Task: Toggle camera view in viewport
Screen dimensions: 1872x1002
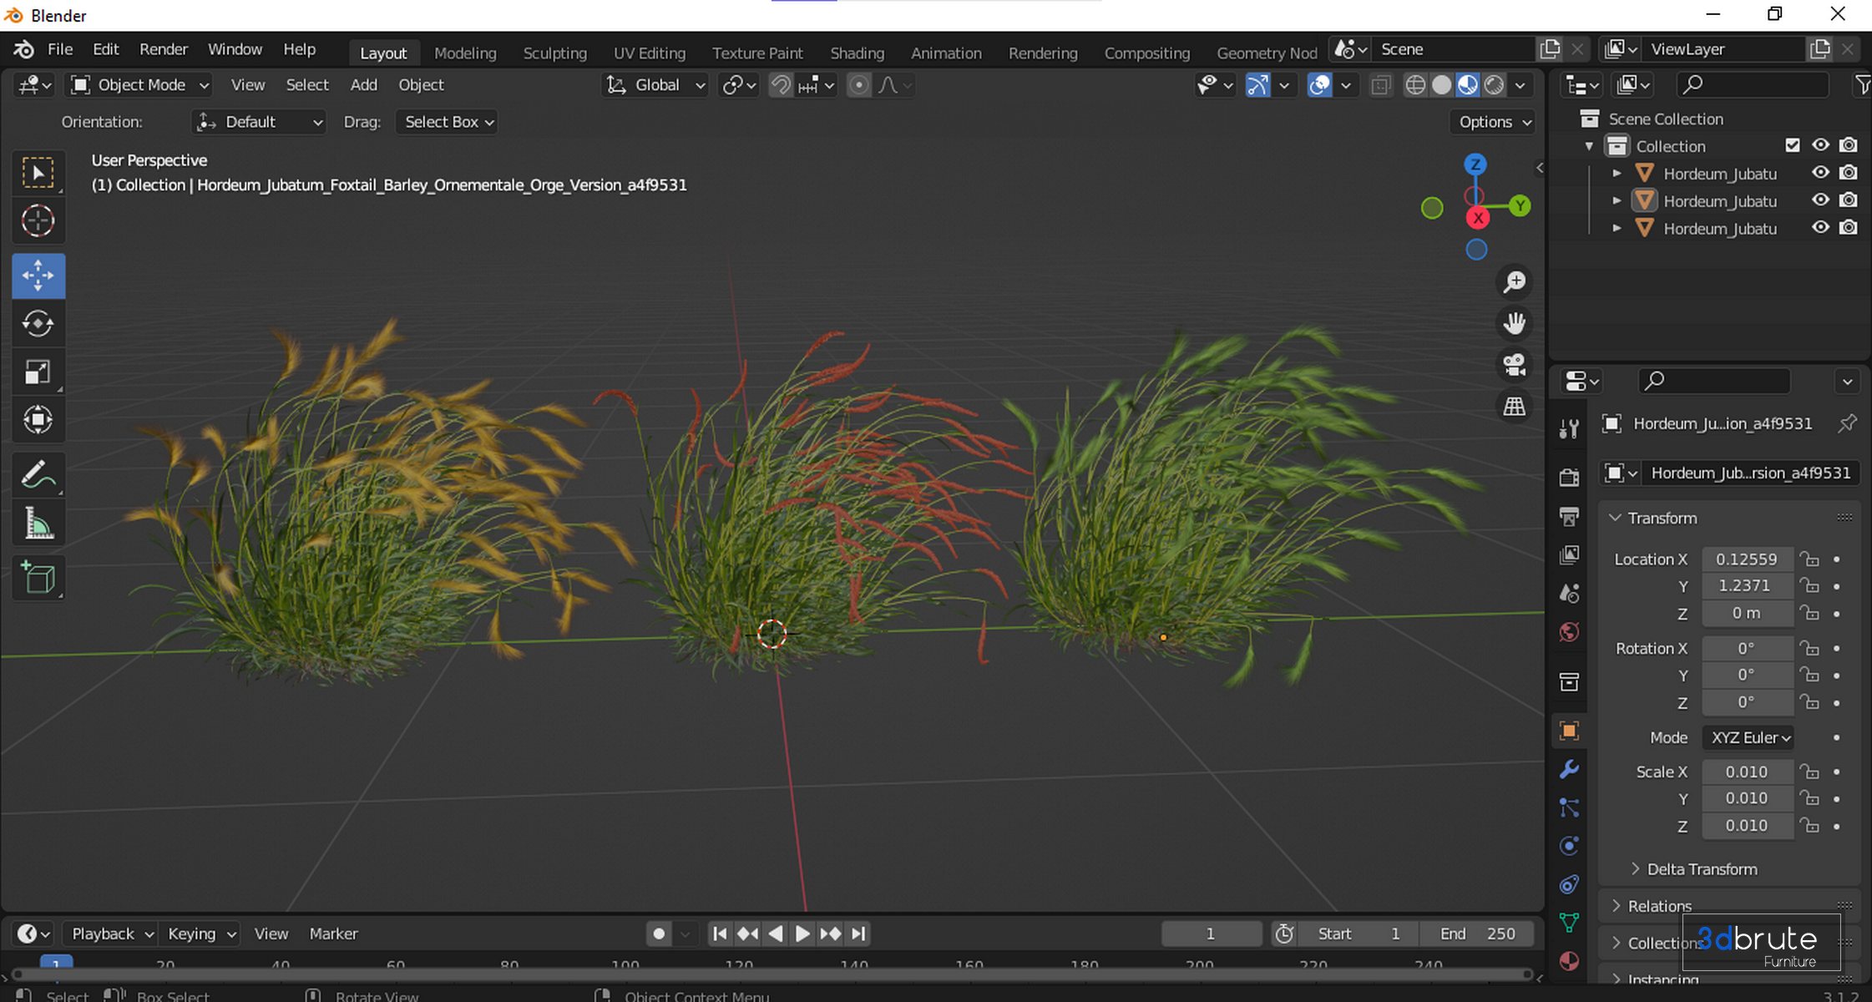Action: coord(1514,365)
